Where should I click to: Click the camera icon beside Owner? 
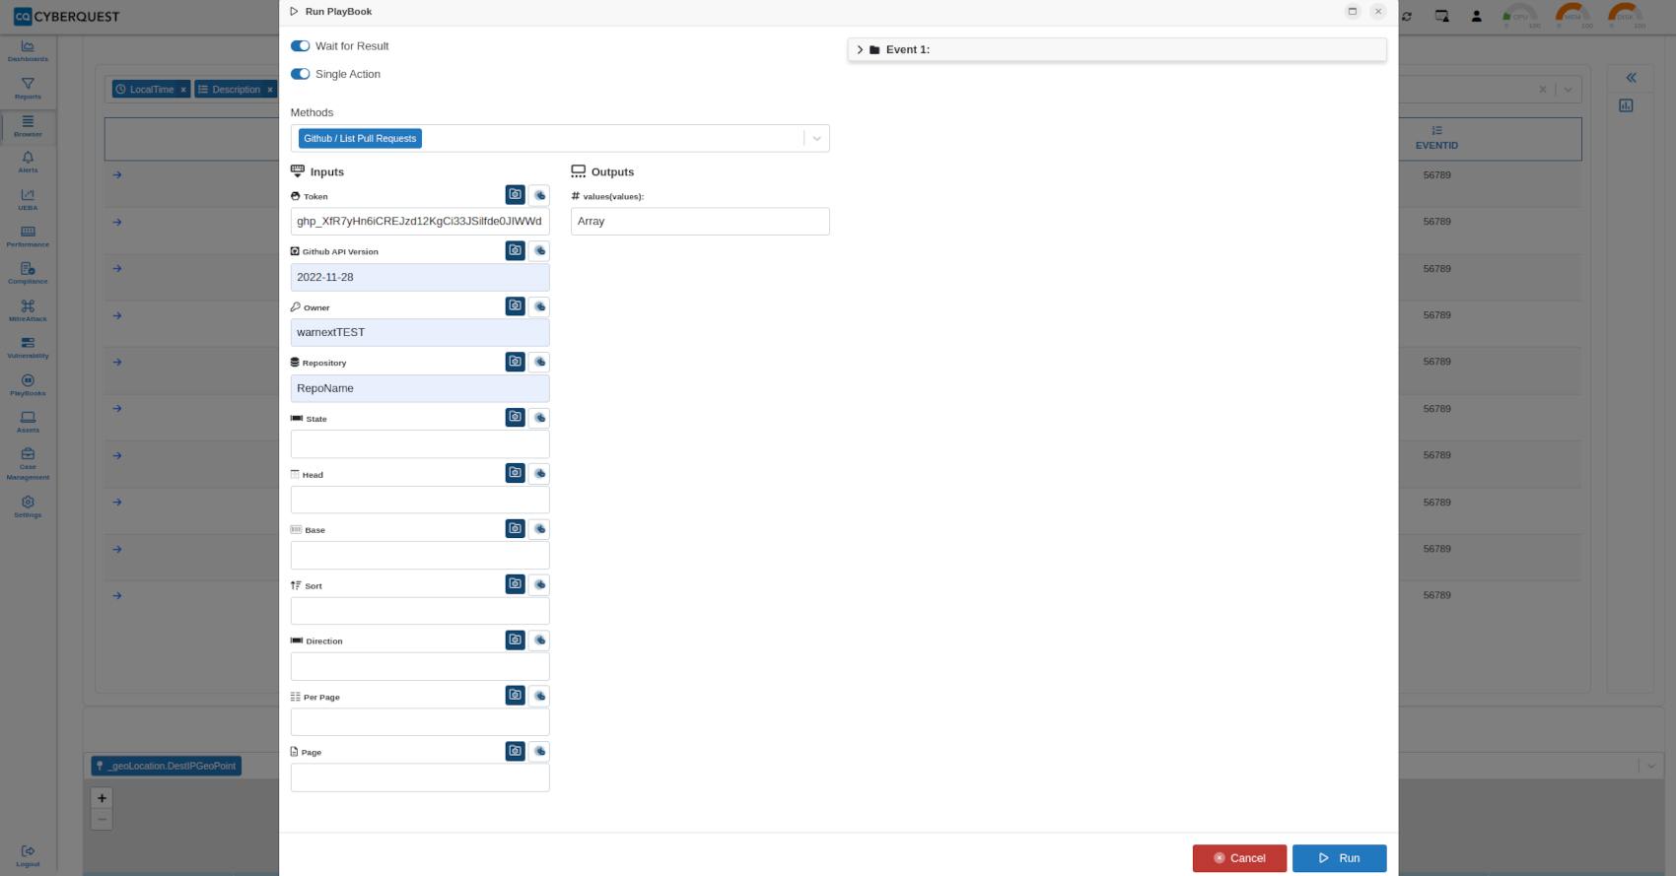(x=515, y=306)
